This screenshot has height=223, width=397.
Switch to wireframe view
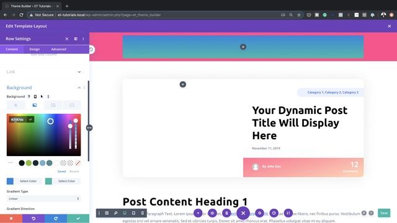(x=107, y=213)
